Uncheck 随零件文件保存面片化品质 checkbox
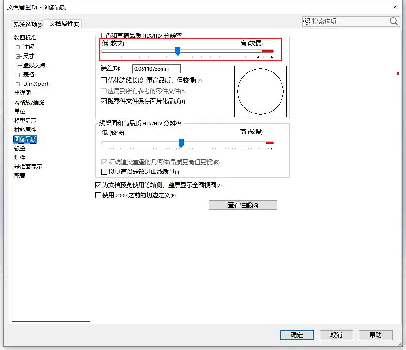Viewport: 406px width, 350px height. [x=103, y=101]
